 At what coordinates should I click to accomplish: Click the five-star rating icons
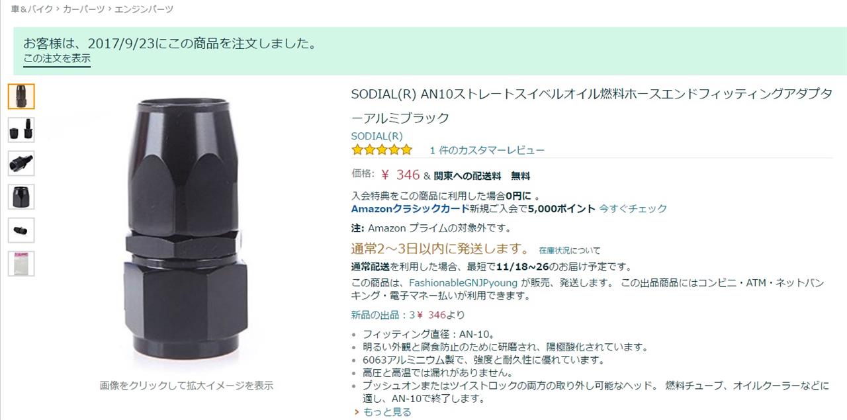pos(382,150)
